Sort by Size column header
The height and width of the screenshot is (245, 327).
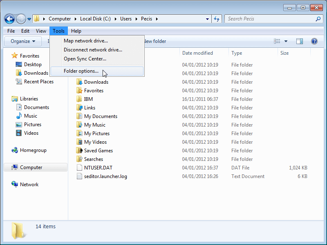point(284,53)
